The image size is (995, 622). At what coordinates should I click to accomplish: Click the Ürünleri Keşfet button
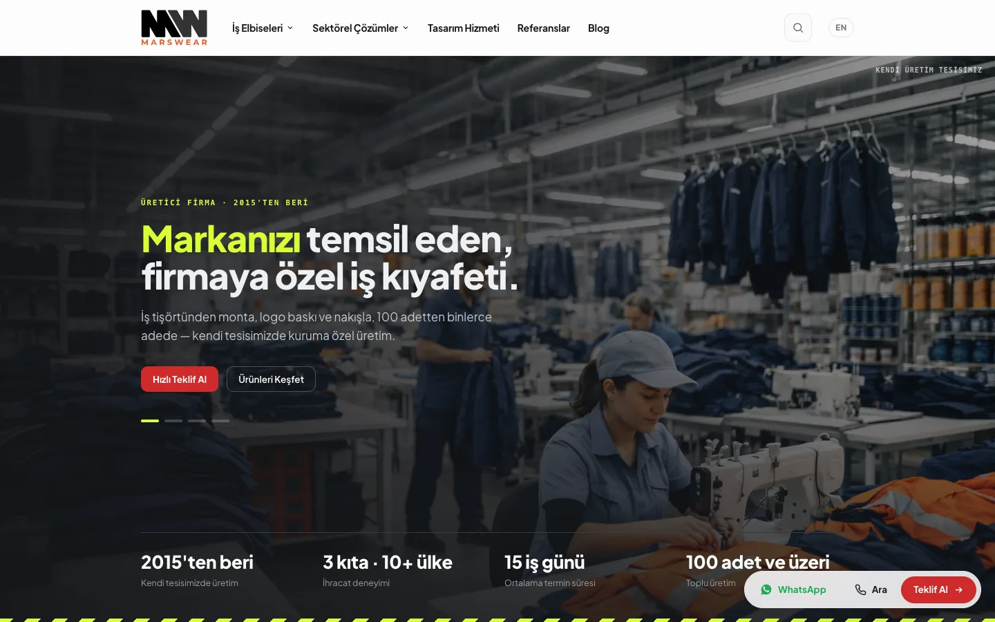(x=271, y=379)
